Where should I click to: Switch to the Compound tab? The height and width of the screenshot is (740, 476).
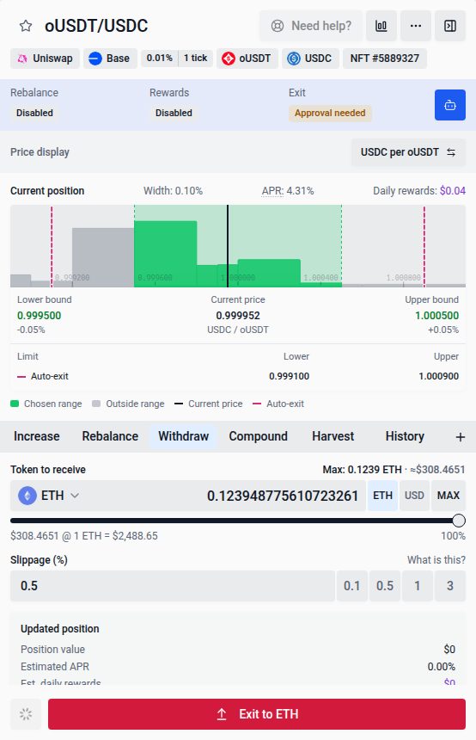coord(259,436)
